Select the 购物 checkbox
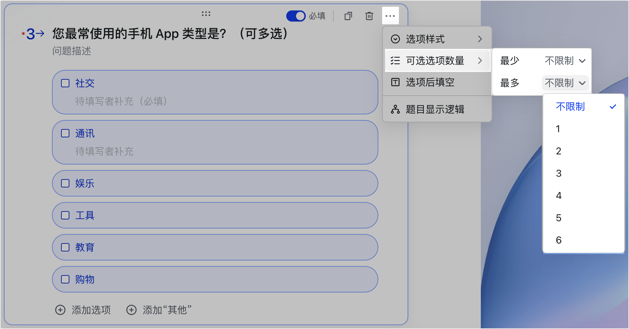This screenshot has height=329, width=629. click(x=65, y=279)
